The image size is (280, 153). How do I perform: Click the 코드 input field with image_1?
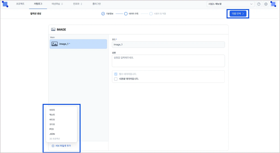(168, 44)
